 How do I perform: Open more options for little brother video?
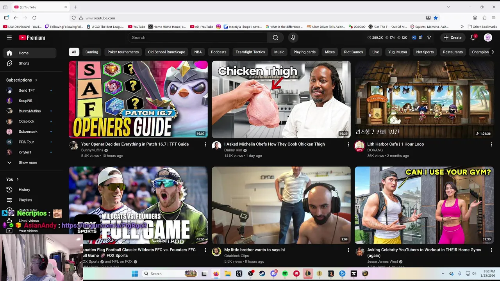pos(348,250)
